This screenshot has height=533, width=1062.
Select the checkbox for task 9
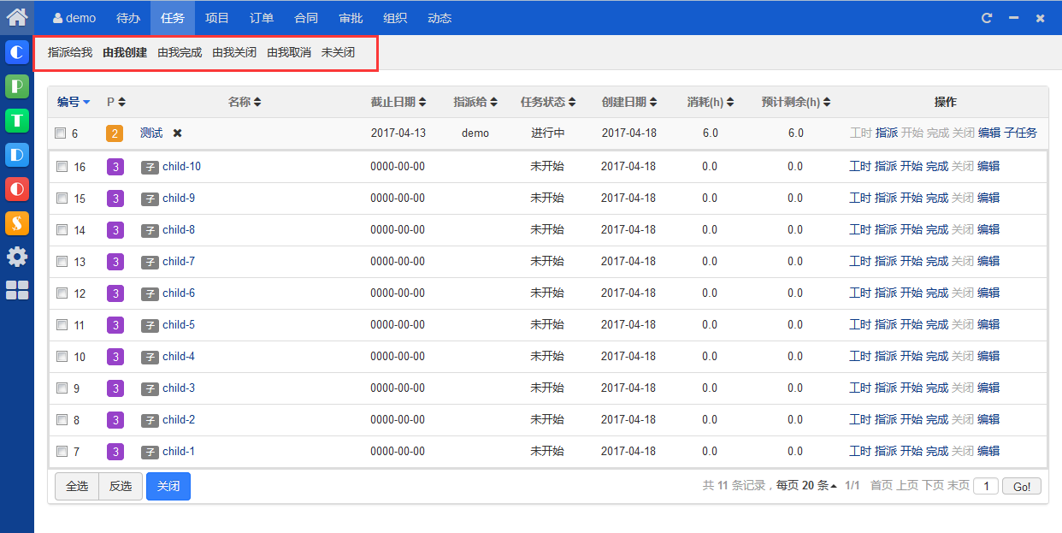coord(62,388)
